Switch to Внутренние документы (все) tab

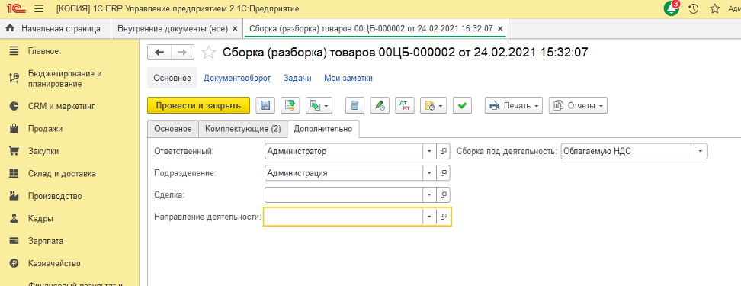pos(172,28)
